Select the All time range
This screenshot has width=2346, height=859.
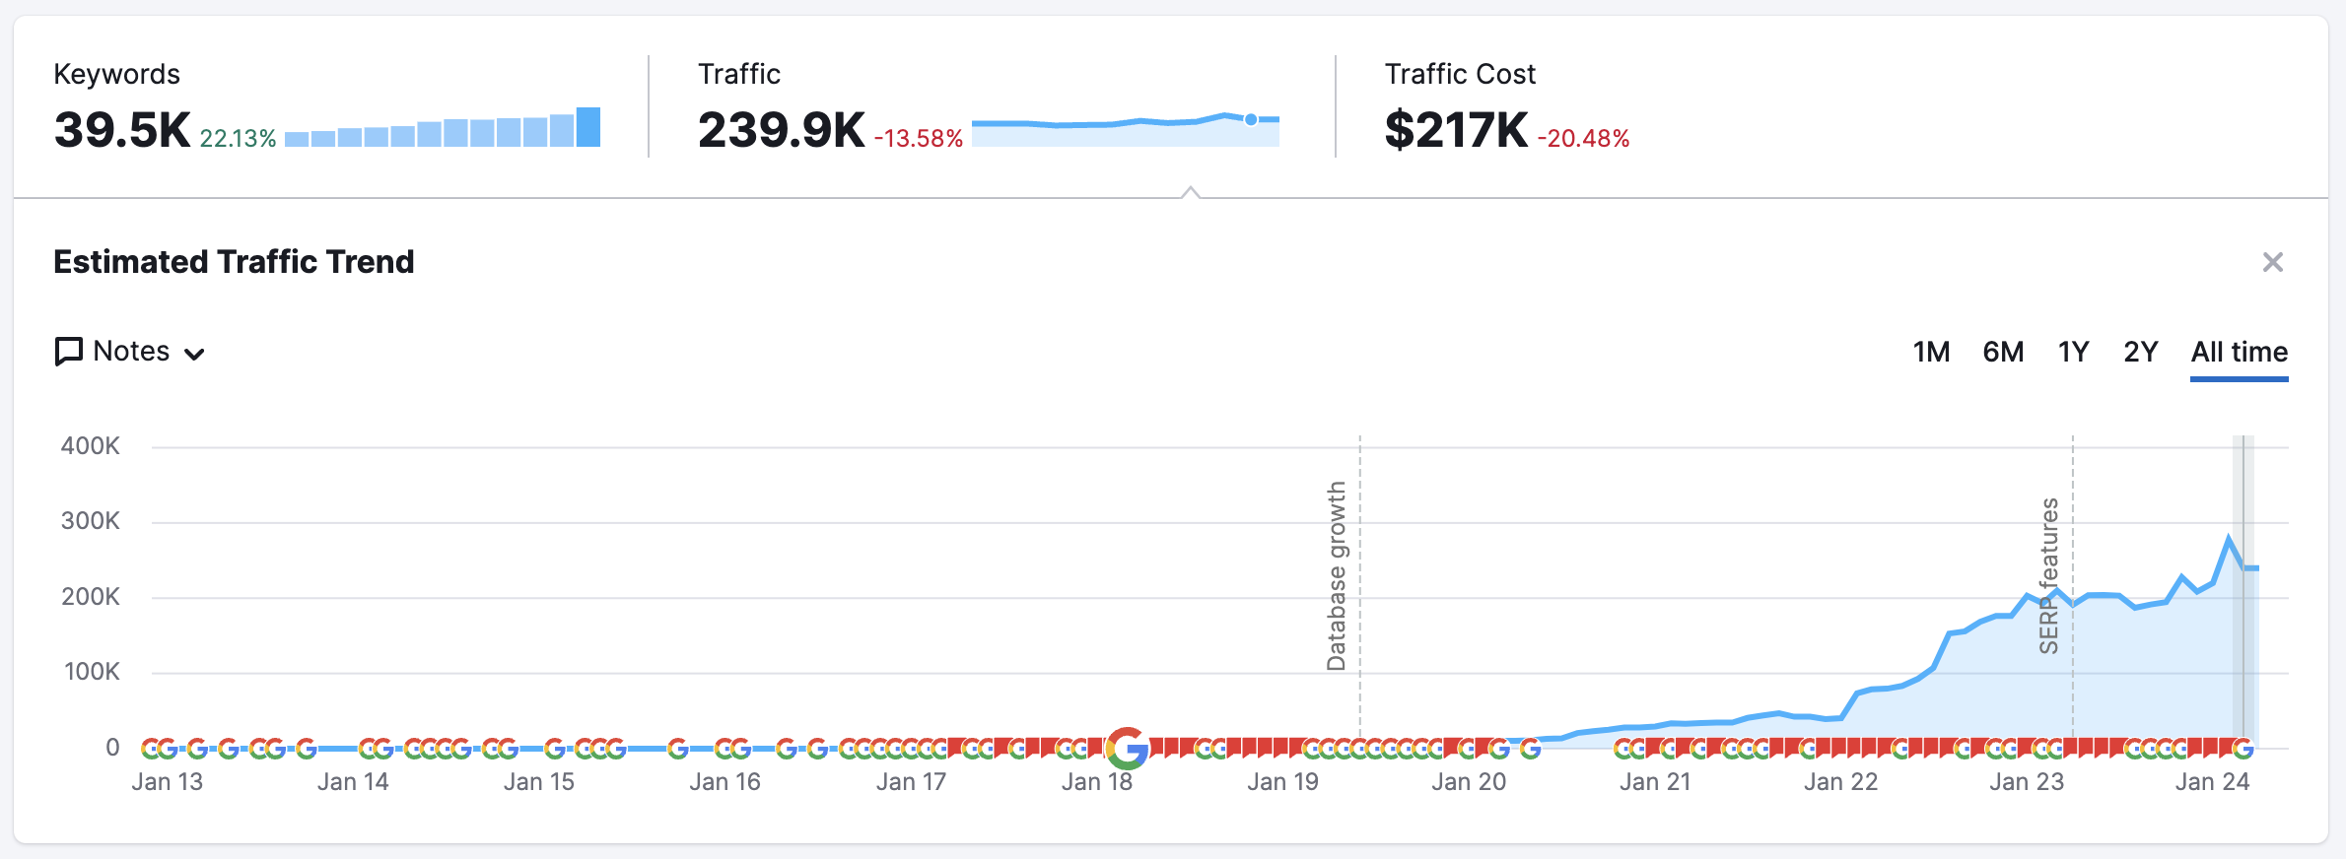pyautogui.click(x=2239, y=352)
